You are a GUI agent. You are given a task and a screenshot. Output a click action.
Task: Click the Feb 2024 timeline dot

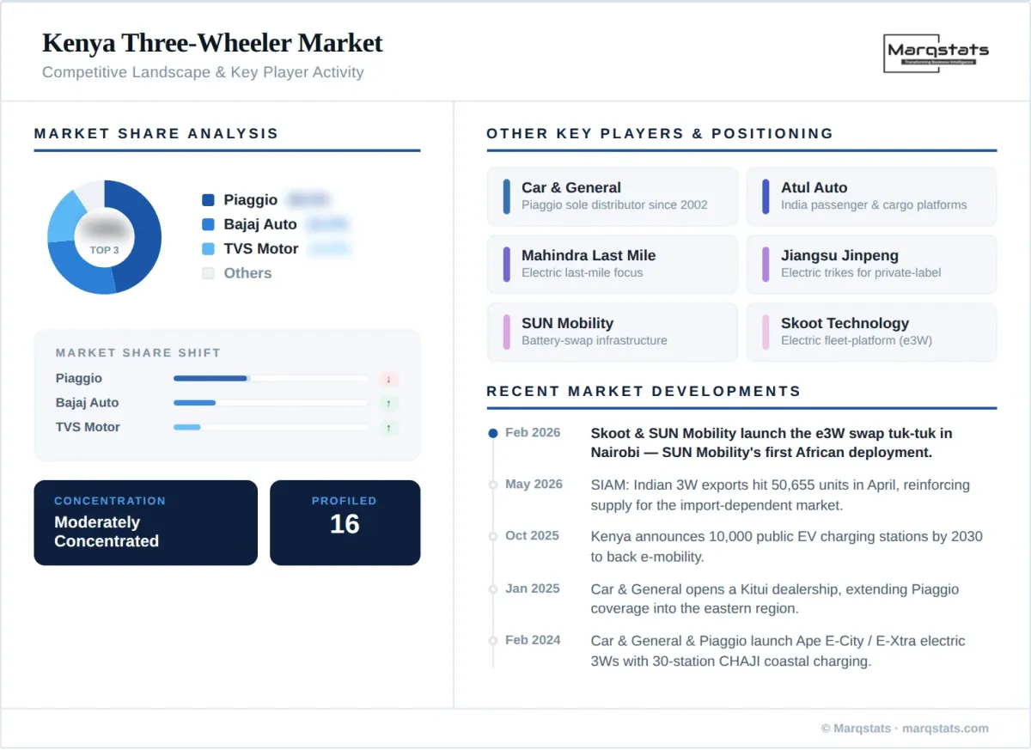click(493, 641)
